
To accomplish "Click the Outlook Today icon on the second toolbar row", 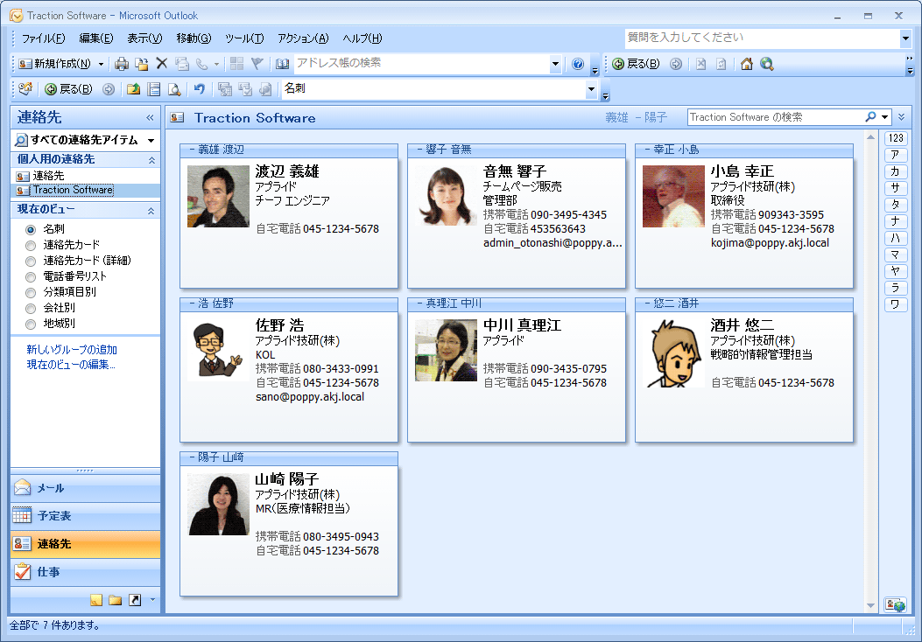I will pyautogui.click(x=25, y=88).
